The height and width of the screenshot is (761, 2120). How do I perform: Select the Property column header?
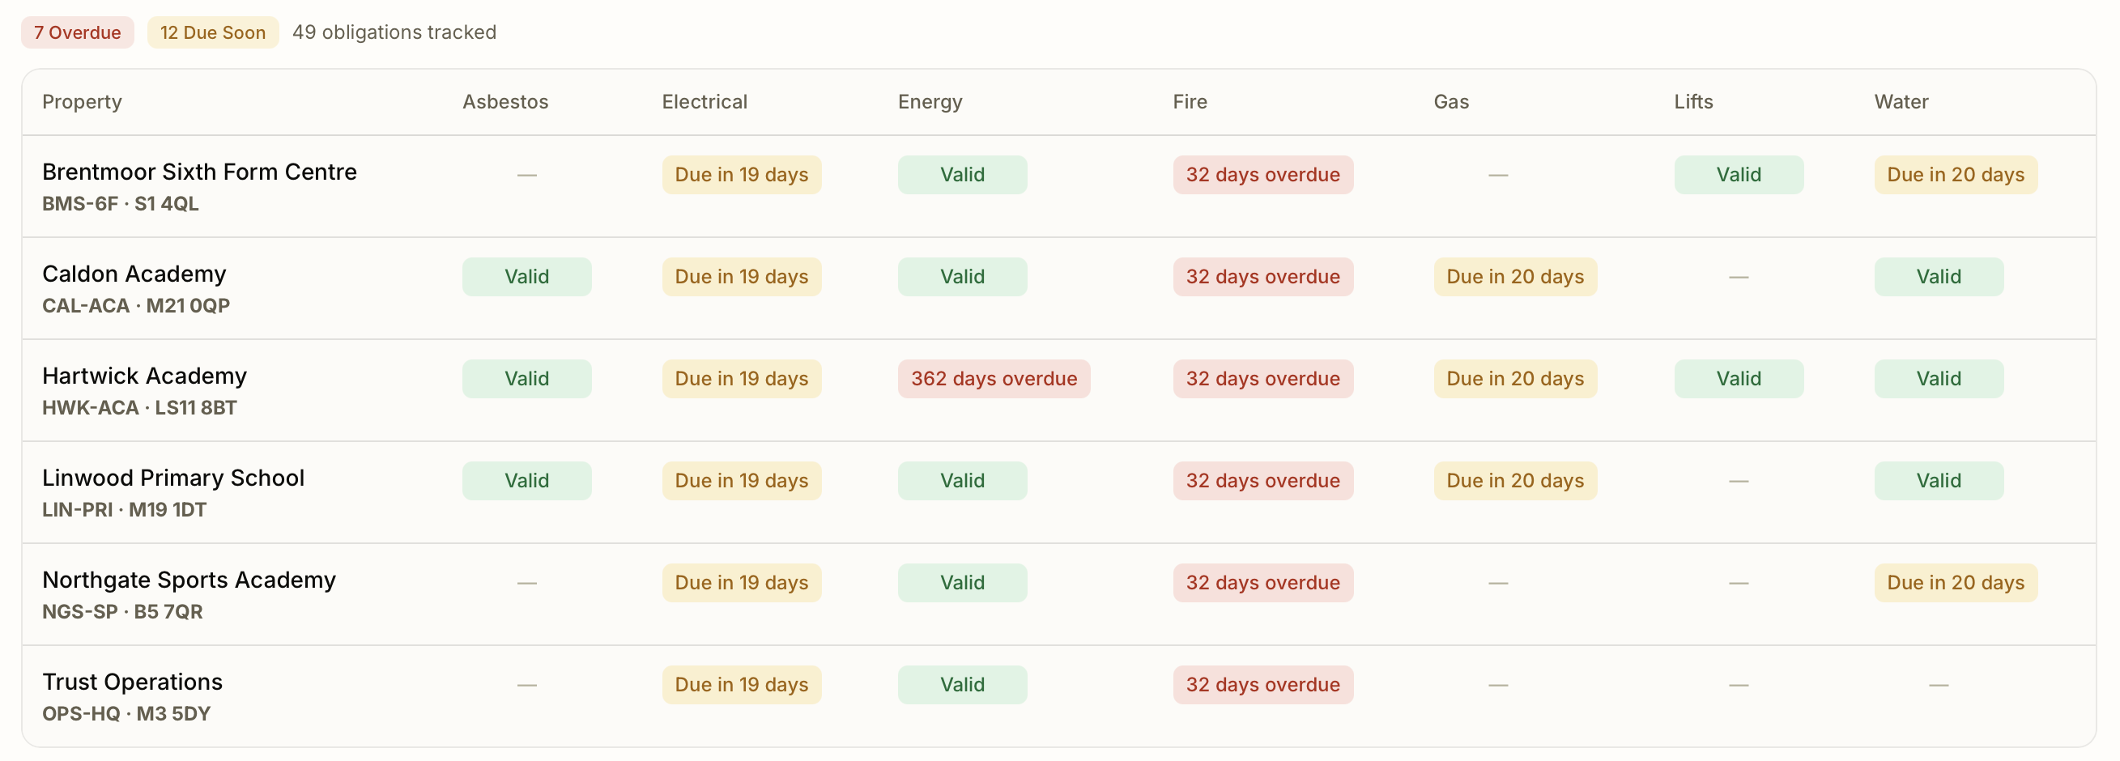pos(83,102)
